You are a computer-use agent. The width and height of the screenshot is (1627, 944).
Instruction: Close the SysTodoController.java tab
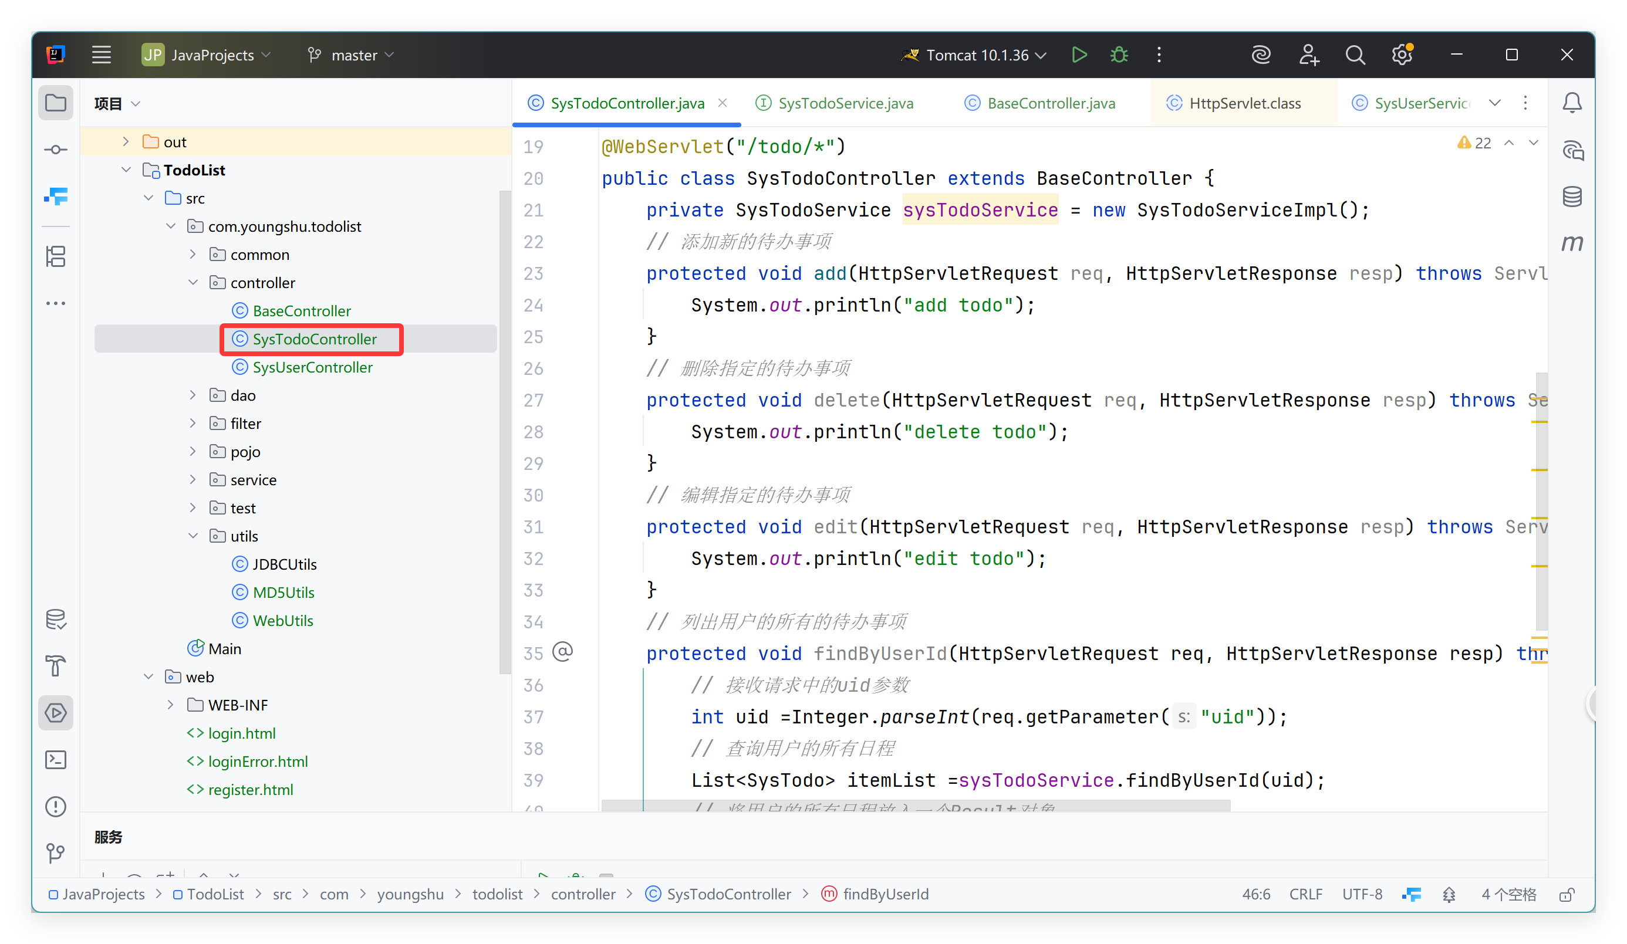pos(723,103)
